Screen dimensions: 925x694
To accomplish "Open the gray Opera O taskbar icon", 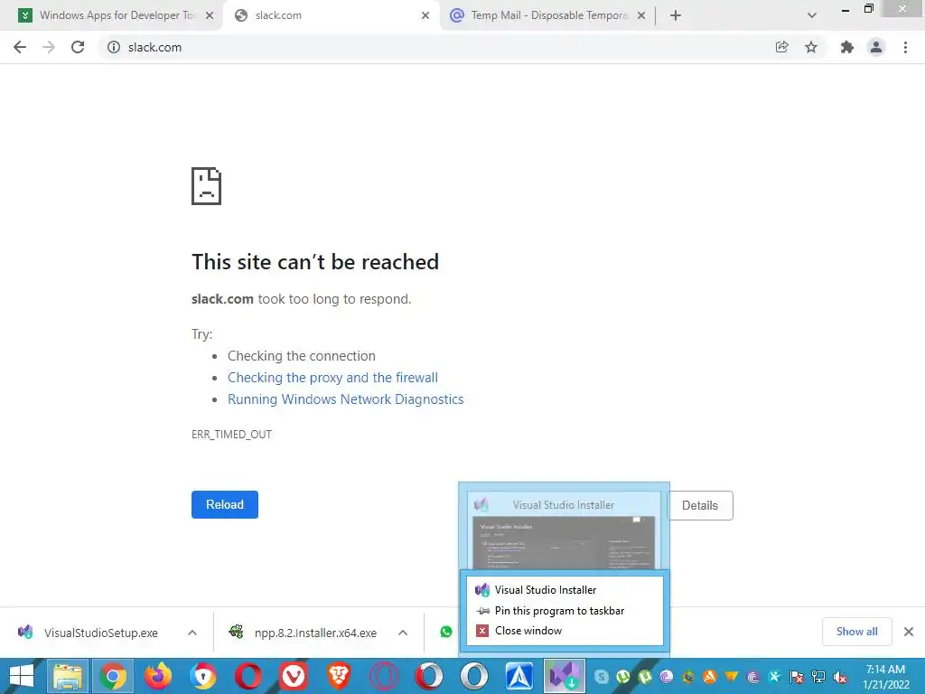I will [473, 676].
